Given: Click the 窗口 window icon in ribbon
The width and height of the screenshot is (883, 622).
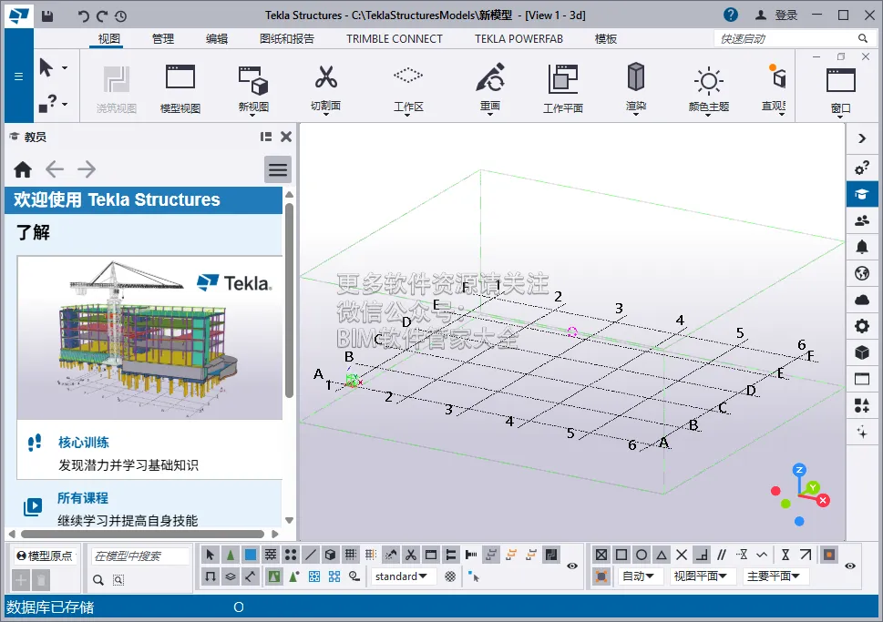Looking at the screenshot, I should [x=840, y=80].
